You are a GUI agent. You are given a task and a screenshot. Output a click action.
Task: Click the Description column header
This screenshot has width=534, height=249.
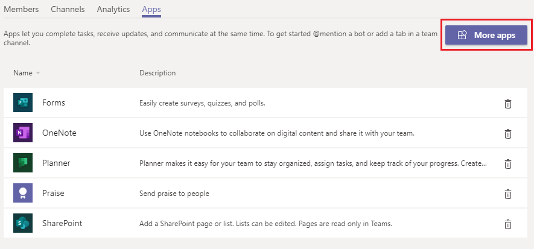coord(157,73)
